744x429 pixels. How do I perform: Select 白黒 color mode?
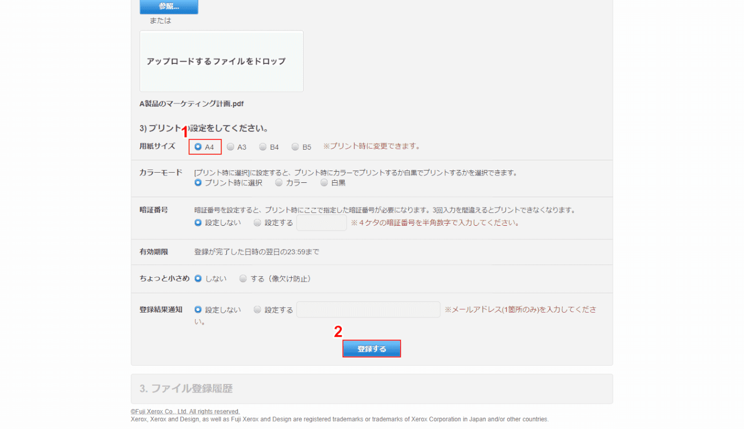tap(324, 182)
